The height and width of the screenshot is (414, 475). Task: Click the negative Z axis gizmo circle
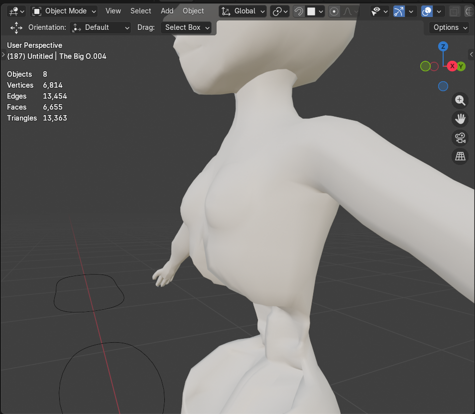click(x=443, y=86)
